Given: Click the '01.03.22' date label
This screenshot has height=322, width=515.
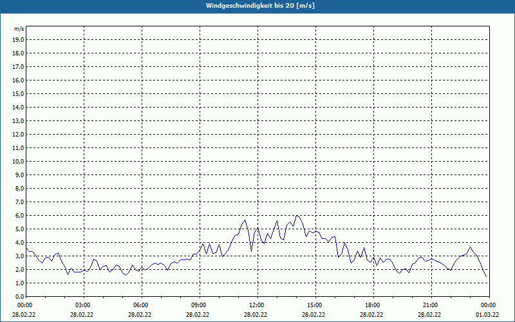Looking at the screenshot, I should (x=487, y=315).
